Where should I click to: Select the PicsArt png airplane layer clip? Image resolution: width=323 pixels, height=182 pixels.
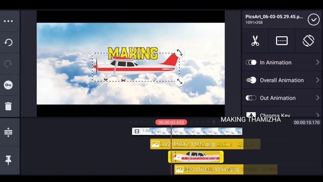(196, 157)
